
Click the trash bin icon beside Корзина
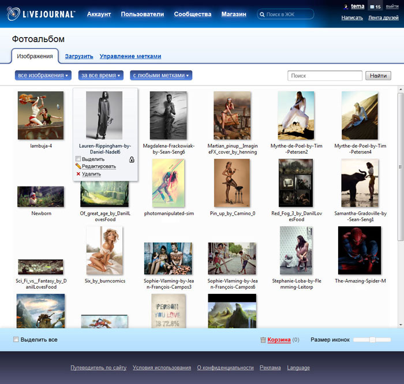263,340
